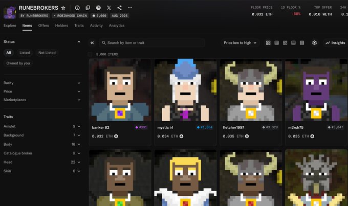
Task: Open the collection X (Twitter) icon
Action: pyautogui.click(x=108, y=8)
